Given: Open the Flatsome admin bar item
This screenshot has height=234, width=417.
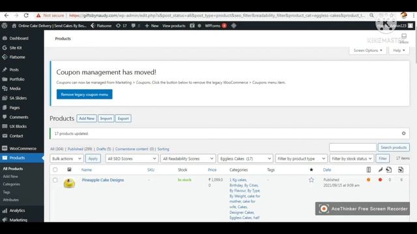Looking at the screenshot, I should pos(102,26).
